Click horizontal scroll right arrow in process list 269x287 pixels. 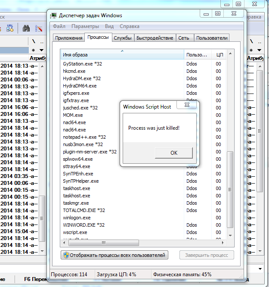[x=223, y=243]
